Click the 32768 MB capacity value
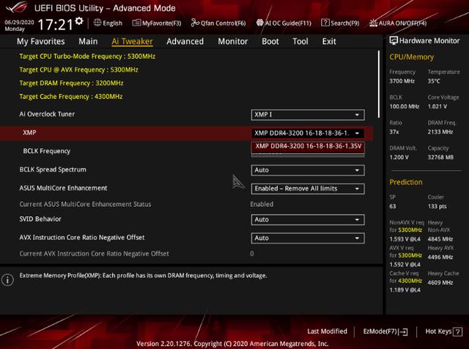Viewport: 469px width, 349px height. [440, 157]
